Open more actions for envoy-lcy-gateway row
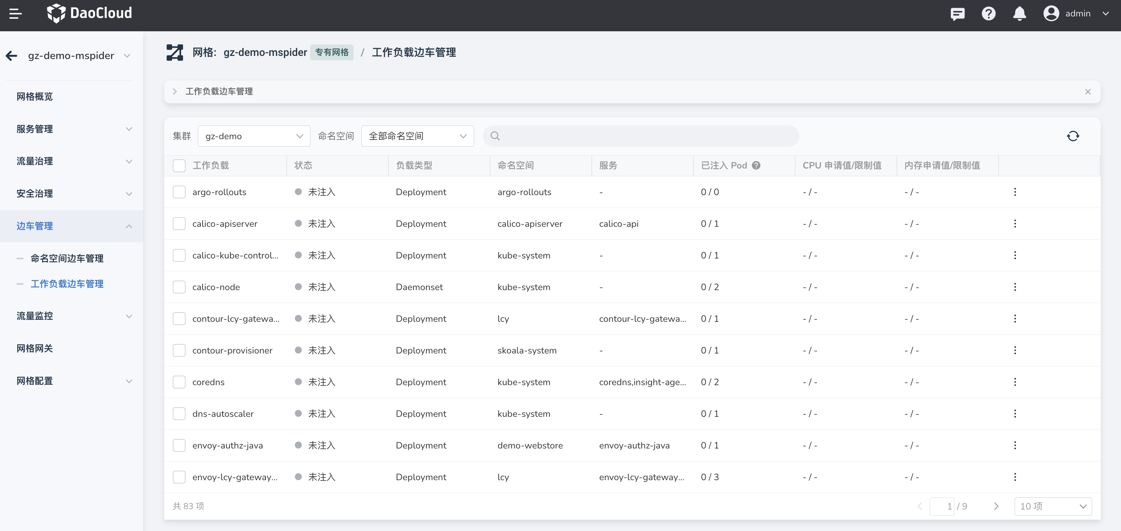Viewport: 1121px width, 531px height. [1015, 477]
